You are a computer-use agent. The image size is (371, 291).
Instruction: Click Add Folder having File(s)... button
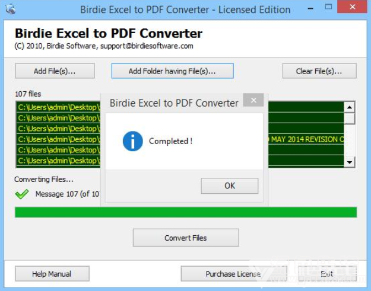173,71
